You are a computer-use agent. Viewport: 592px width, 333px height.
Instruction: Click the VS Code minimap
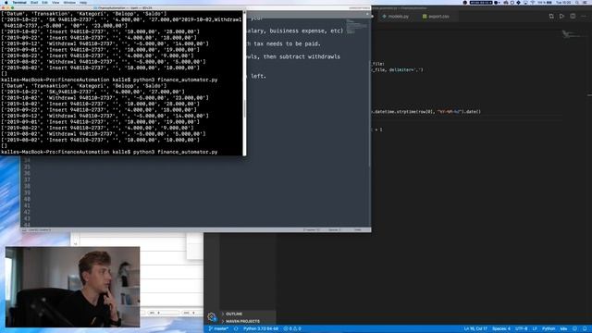[x=574, y=35]
